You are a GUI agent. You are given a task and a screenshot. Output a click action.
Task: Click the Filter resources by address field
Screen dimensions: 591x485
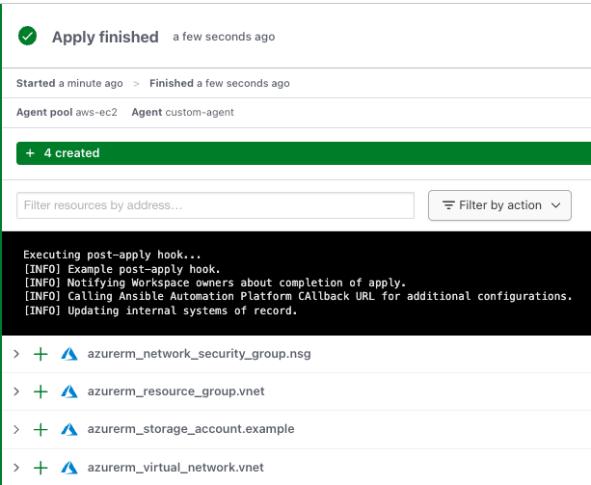[x=215, y=205]
